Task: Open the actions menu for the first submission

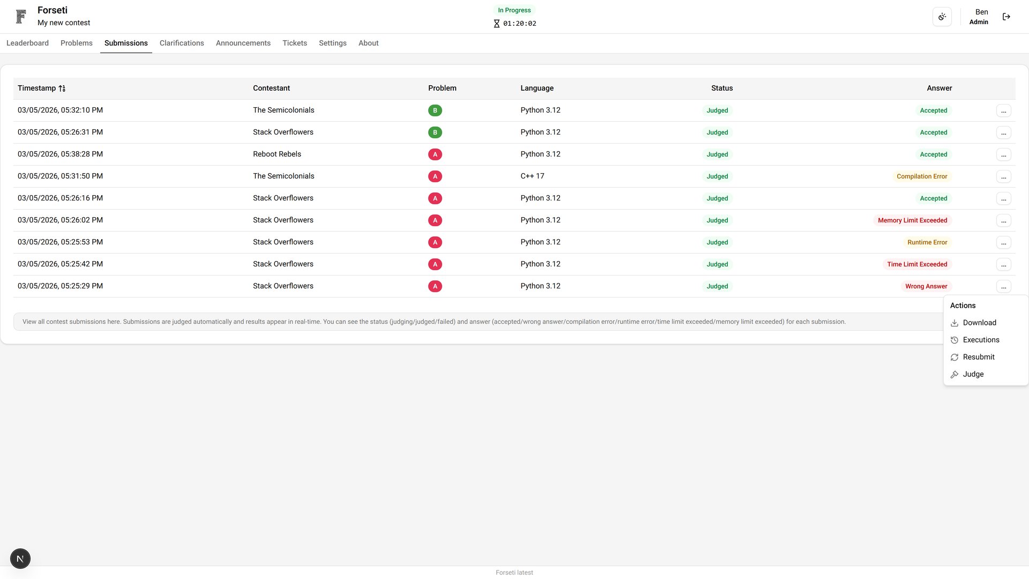Action: (x=1004, y=110)
